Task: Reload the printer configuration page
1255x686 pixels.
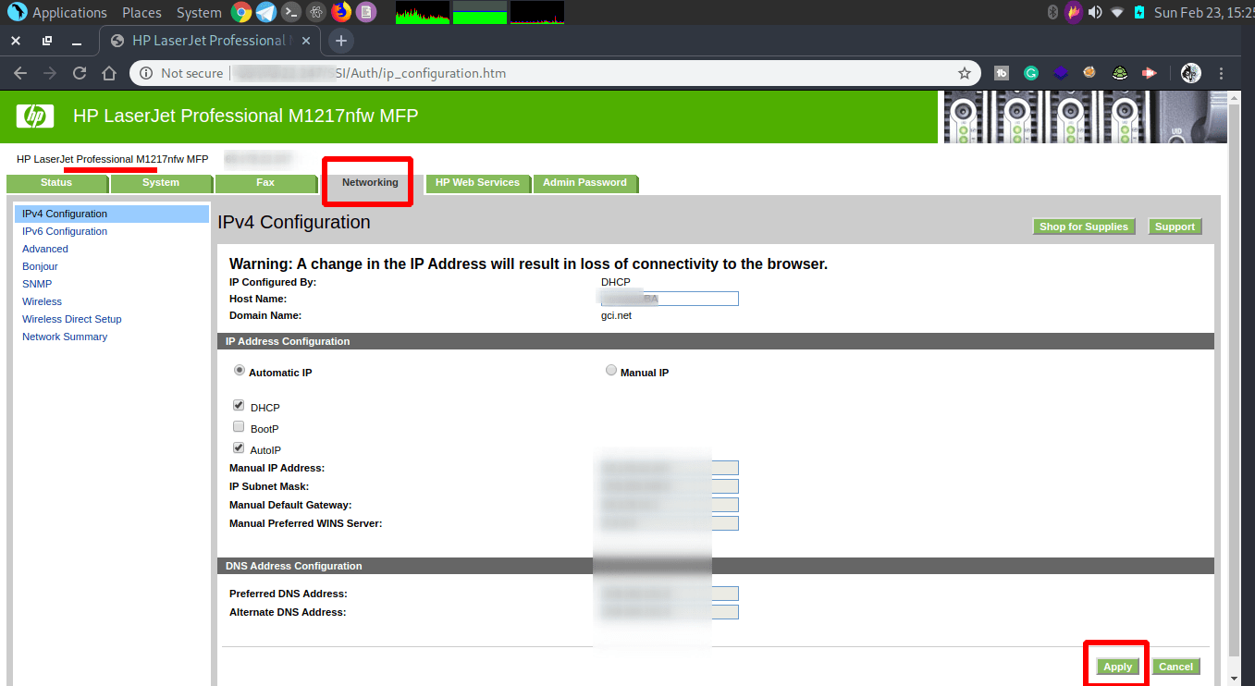Action: [x=80, y=73]
